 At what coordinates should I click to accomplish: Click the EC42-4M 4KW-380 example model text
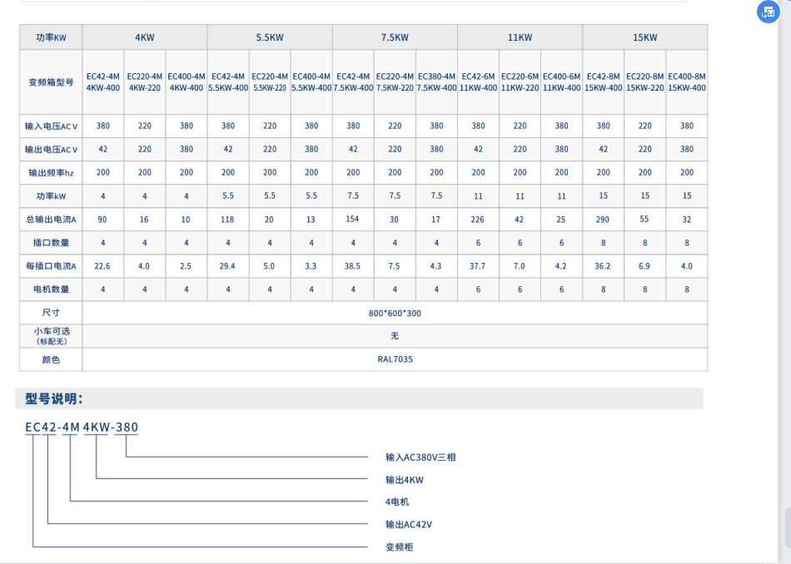82,428
